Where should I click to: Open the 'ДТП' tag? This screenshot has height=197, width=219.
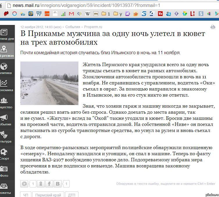coord(72,195)
